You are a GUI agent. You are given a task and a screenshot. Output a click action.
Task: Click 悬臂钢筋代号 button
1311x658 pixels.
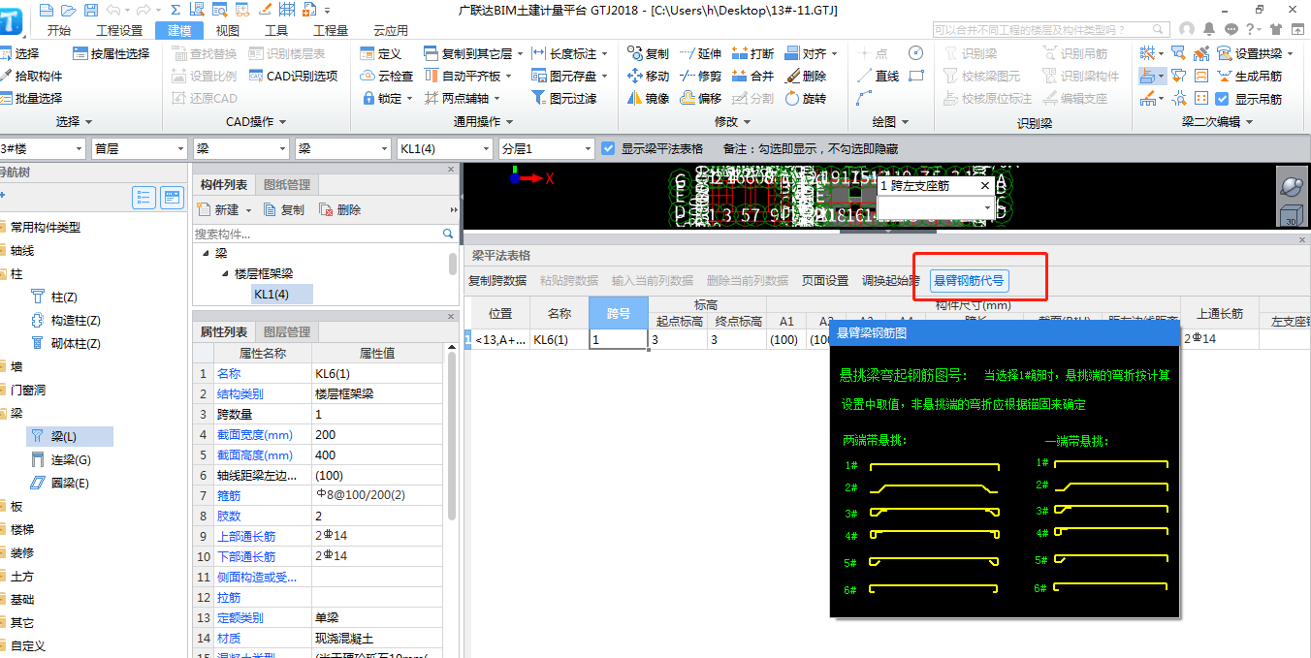(x=969, y=281)
